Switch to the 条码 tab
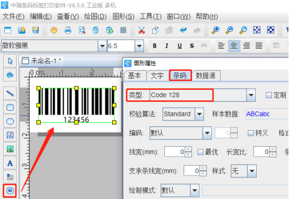 (x=180, y=76)
